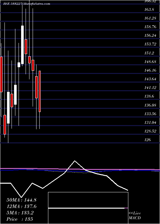Click the white bar in the MACD histogram box
The width and height of the screenshot is (160, 224).
click(86, 208)
